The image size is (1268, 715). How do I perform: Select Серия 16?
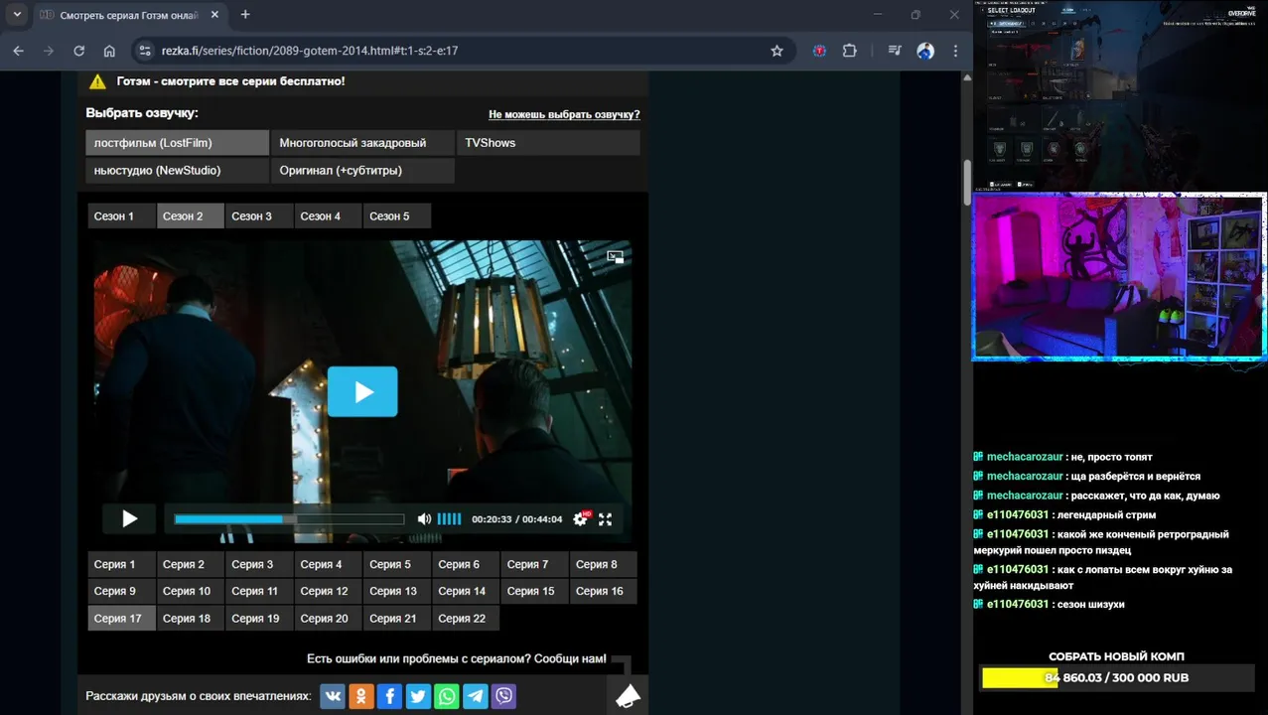point(604,591)
